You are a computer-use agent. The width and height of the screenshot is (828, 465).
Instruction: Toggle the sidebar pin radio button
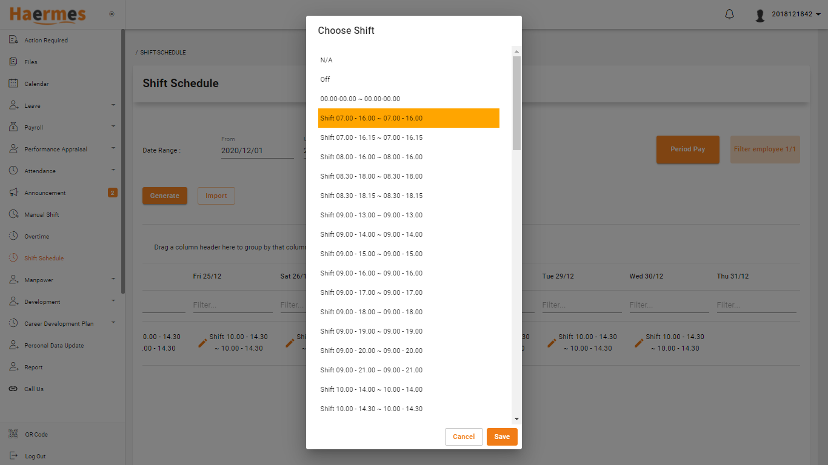pos(112,14)
